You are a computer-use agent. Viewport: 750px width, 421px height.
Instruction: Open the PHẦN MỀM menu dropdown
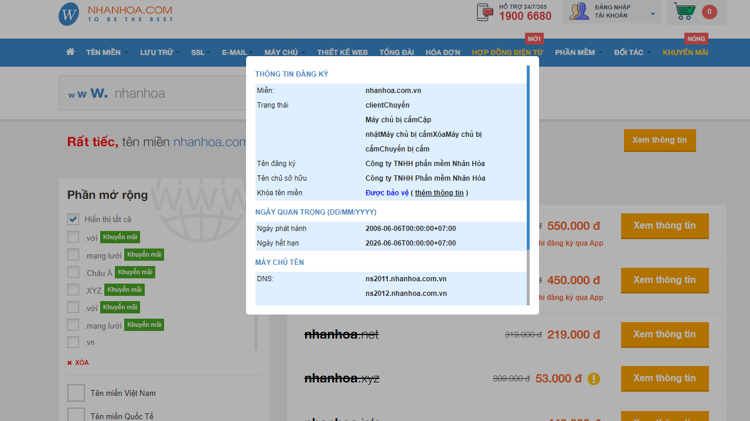point(578,53)
